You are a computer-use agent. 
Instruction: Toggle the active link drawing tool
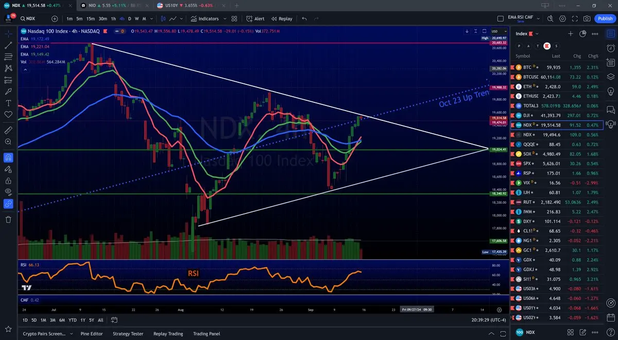[x=8, y=204]
